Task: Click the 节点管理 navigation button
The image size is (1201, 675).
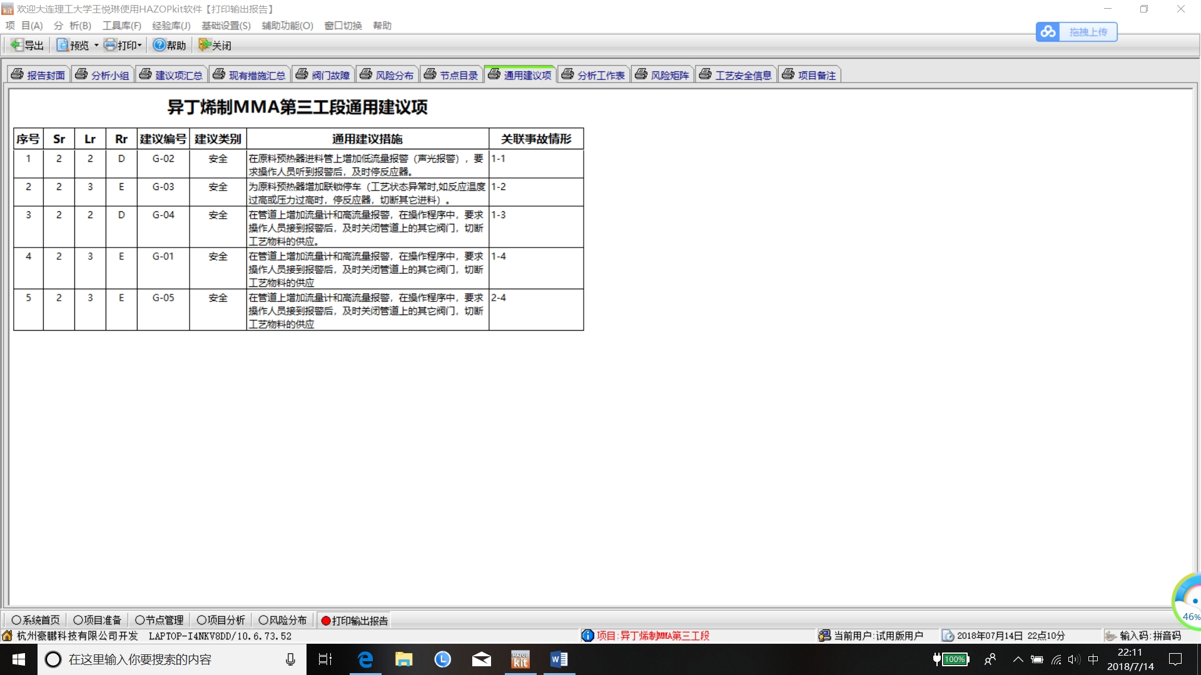Action: 160,620
